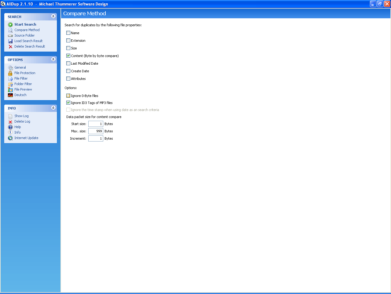The height and width of the screenshot is (294, 391).
Task: Open the Show Log link
Action: coord(21,116)
